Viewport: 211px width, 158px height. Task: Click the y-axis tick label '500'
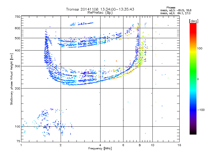17,38
